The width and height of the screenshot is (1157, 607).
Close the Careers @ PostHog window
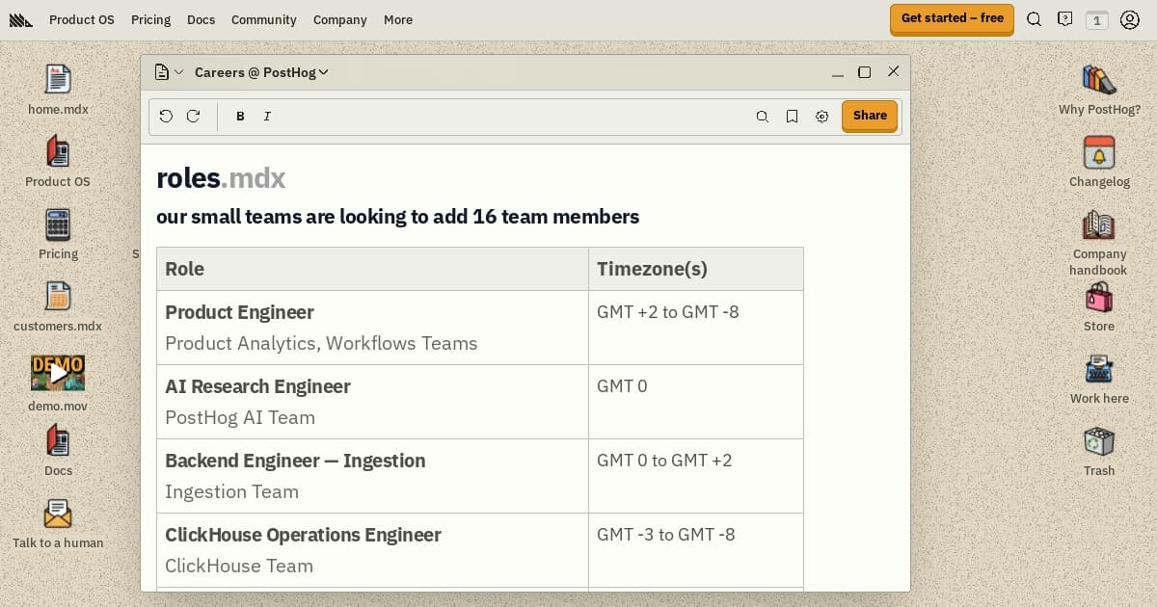pyautogui.click(x=893, y=71)
